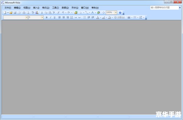This screenshot has width=183, height=120.
Task: Expand the New drawing dropdown arrow
Action: pyautogui.click(x=8, y=13)
